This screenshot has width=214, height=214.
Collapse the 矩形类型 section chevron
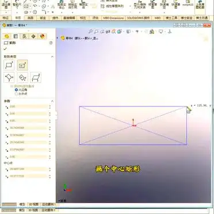(52, 57)
